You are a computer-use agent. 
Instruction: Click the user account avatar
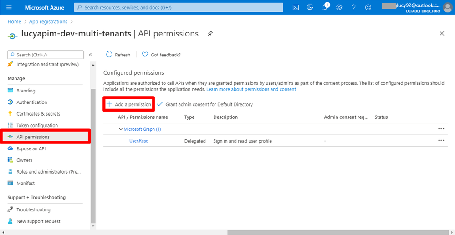[x=448, y=8]
